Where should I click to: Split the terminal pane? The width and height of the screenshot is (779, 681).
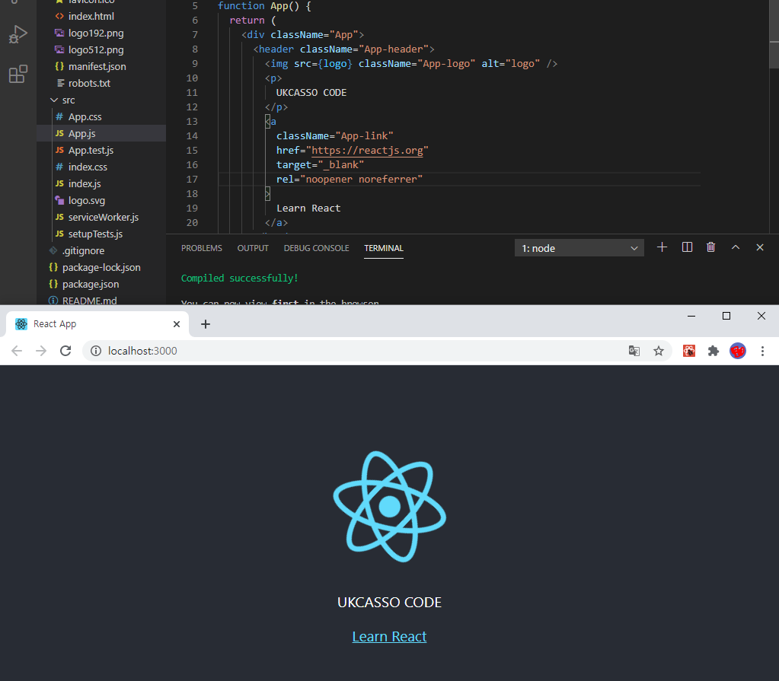687,247
